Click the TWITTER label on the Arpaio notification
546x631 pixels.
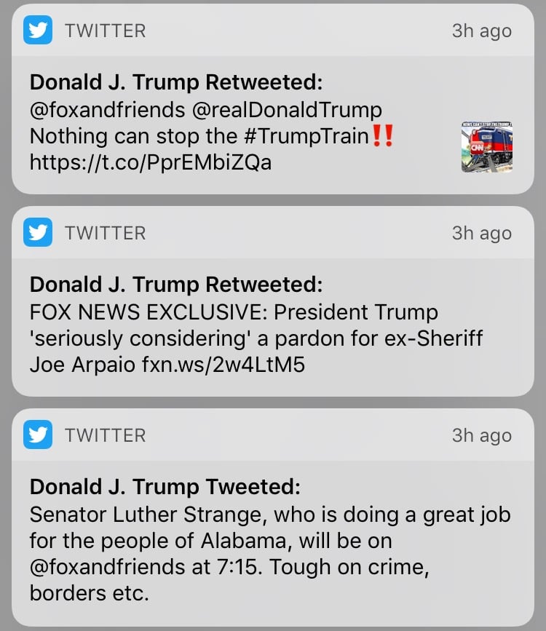click(x=106, y=233)
